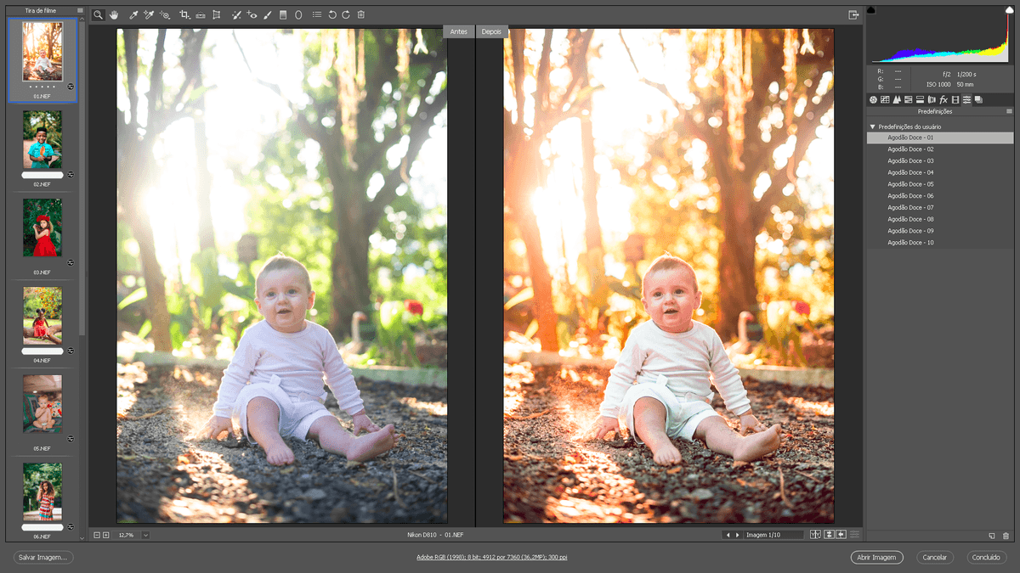The height and width of the screenshot is (573, 1020).
Task: Select the Zoom tool
Action: pyautogui.click(x=98, y=15)
